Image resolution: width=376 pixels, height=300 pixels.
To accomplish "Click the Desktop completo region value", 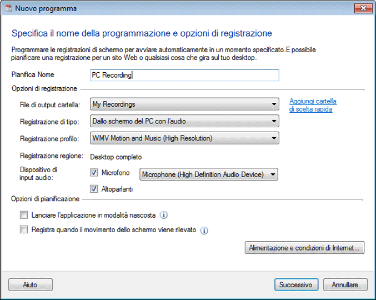I will click(116, 157).
